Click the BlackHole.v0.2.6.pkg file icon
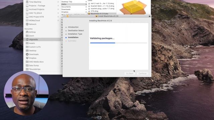 pos(89,14)
